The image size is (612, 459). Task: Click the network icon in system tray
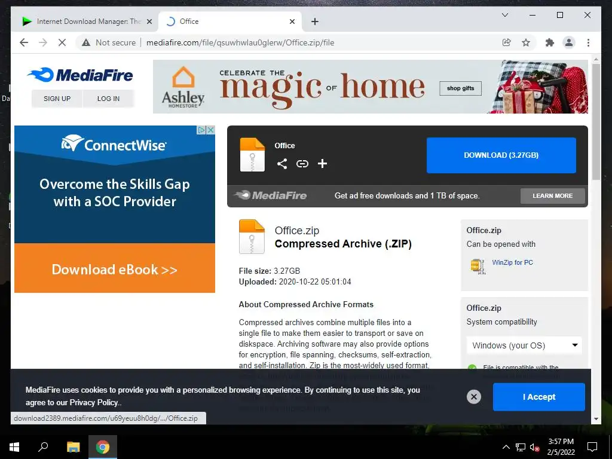521,447
